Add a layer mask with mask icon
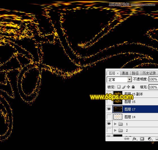 click(x=142, y=139)
